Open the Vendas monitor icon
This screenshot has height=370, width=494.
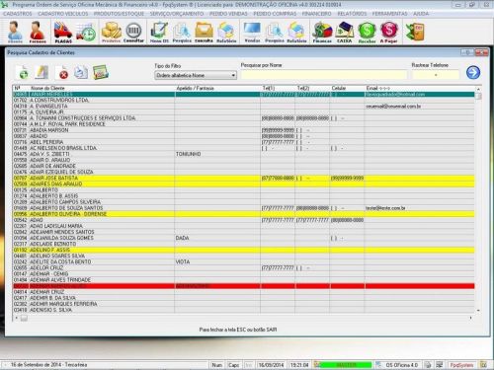pyautogui.click(x=252, y=32)
